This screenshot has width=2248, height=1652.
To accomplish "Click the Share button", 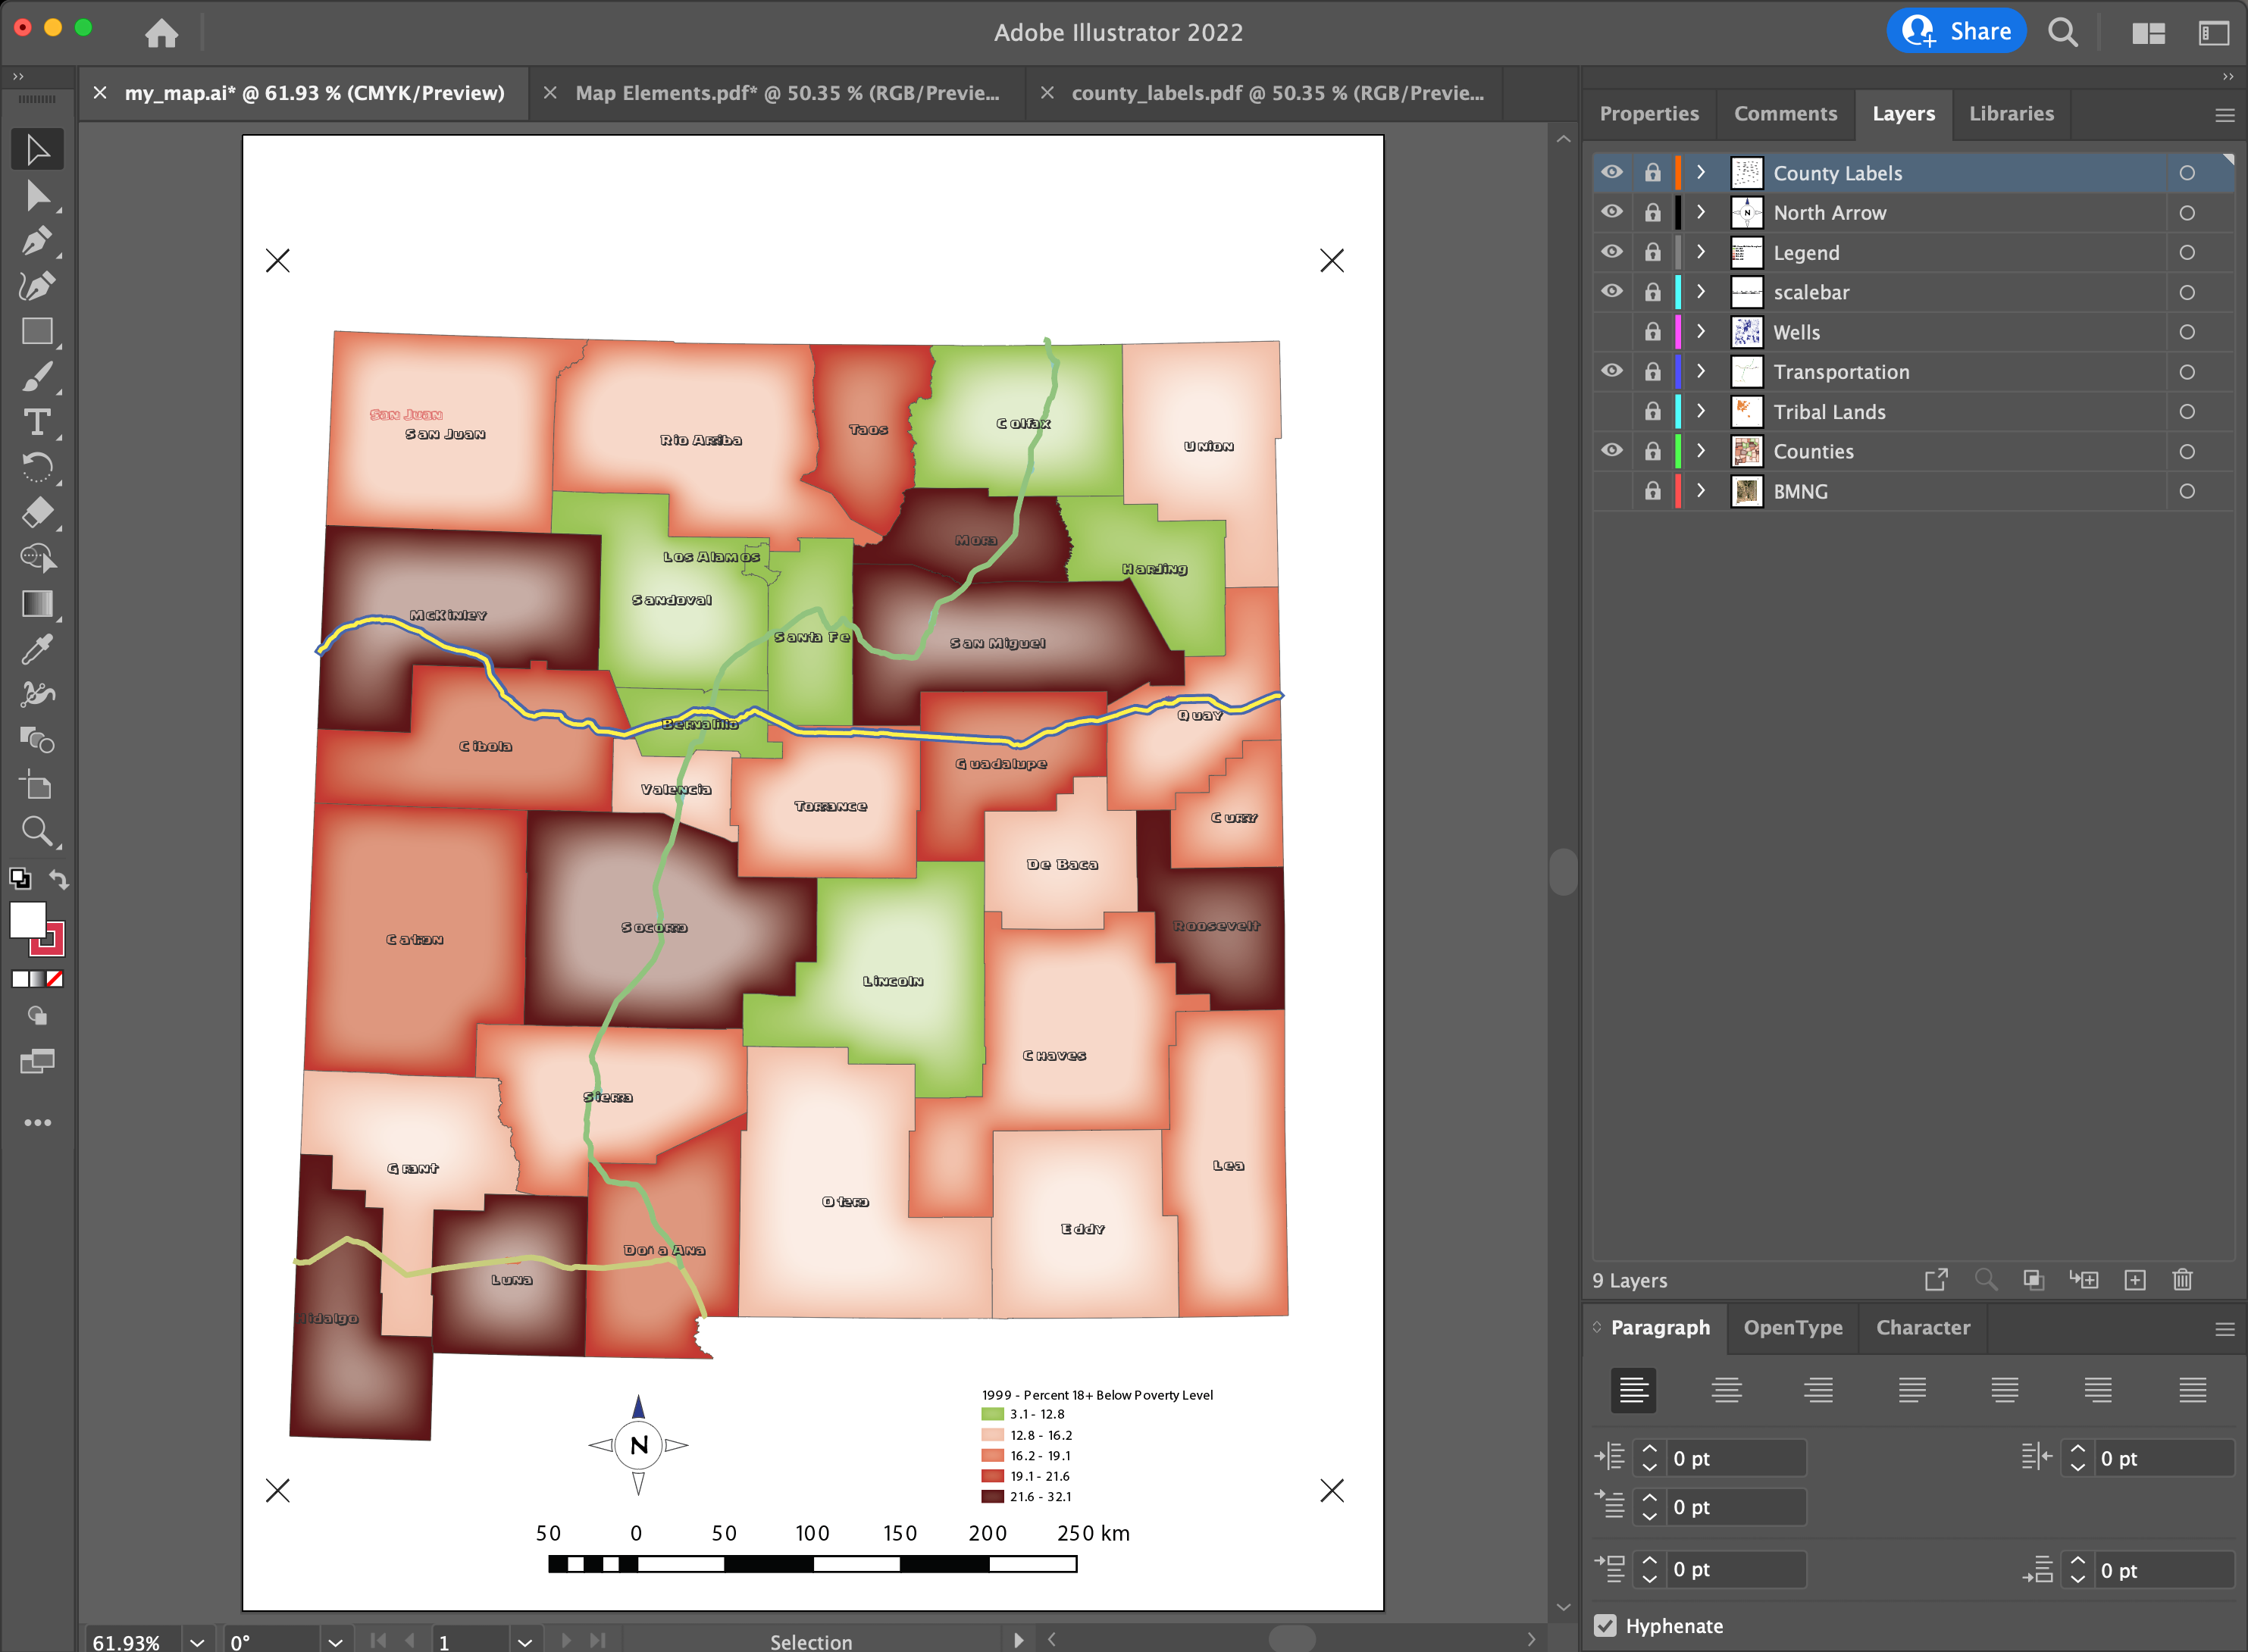I will coord(1956,32).
